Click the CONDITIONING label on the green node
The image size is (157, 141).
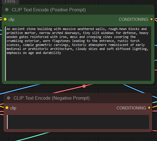[x=133, y=19]
